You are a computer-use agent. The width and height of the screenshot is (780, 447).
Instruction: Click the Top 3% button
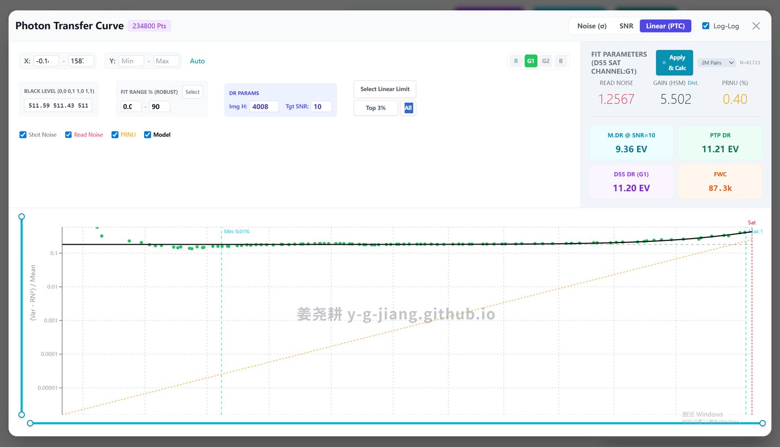pos(375,108)
